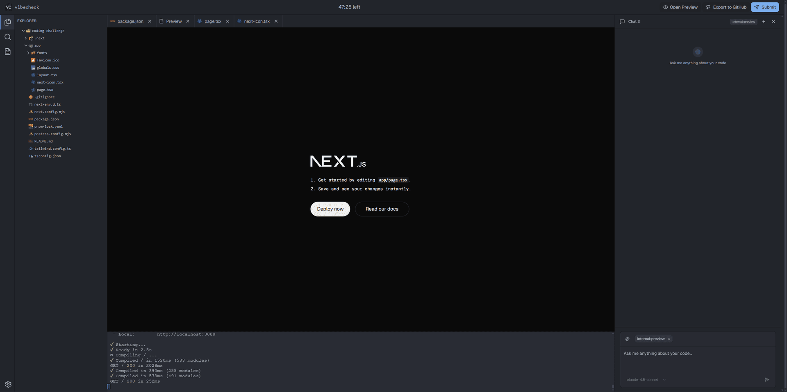The width and height of the screenshot is (787, 392).
Task: Click the favicon.ico star file icon
Action: pos(33,60)
